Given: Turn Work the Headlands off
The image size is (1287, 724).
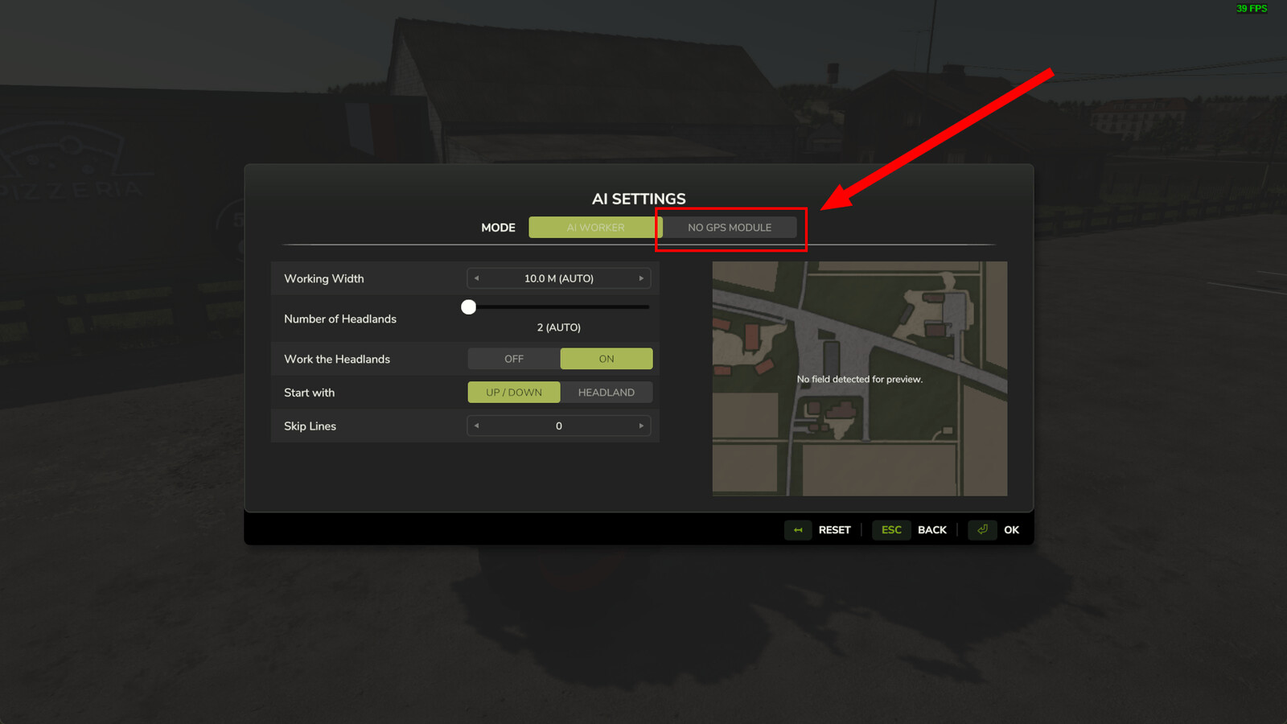Looking at the screenshot, I should tap(514, 359).
